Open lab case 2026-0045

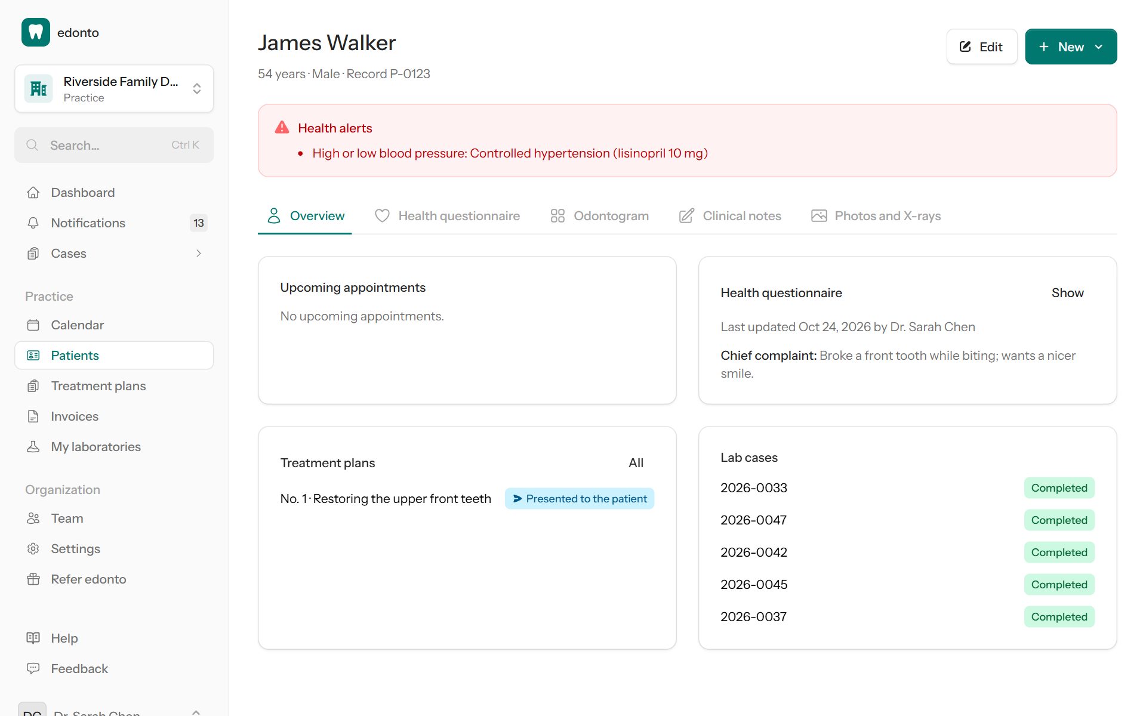(x=754, y=585)
